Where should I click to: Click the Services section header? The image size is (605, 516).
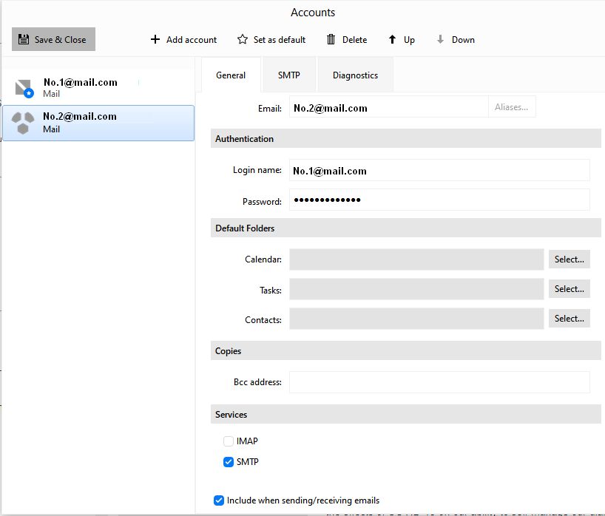(x=405, y=415)
